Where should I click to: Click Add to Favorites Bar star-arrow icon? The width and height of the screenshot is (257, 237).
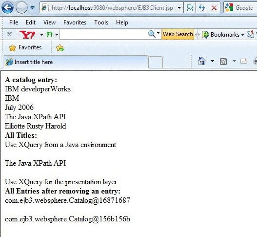click(x=60, y=48)
